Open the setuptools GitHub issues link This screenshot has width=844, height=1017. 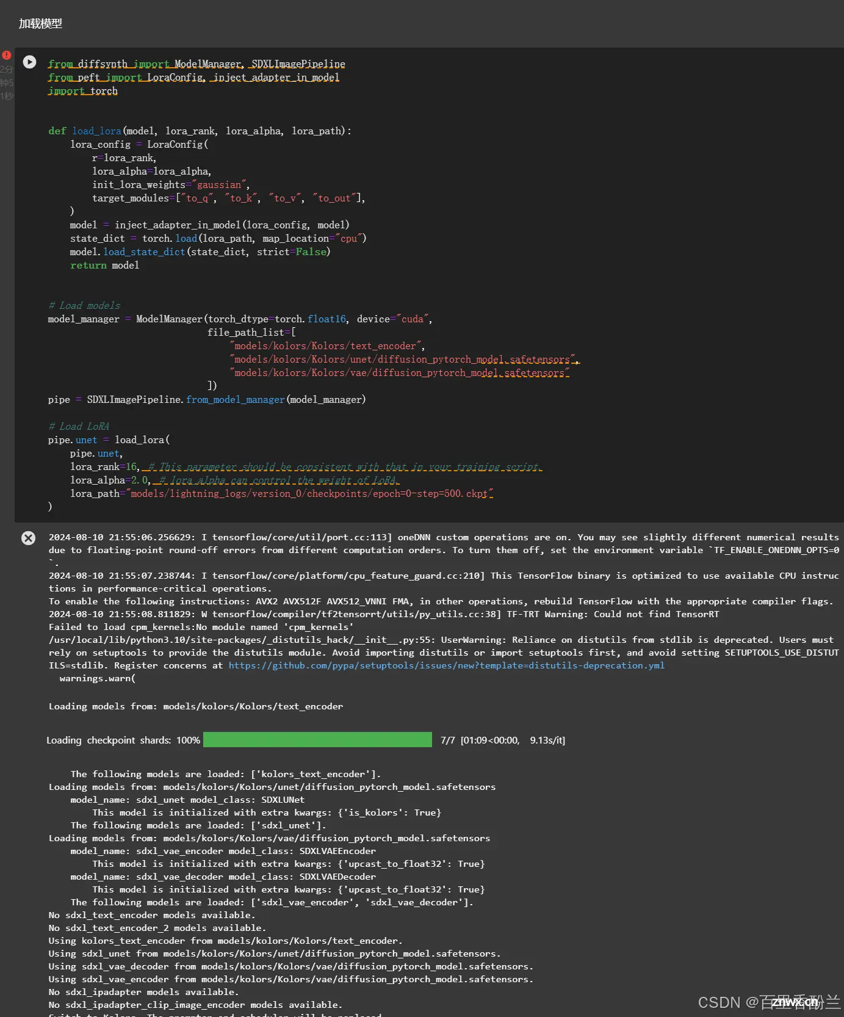pos(446,665)
